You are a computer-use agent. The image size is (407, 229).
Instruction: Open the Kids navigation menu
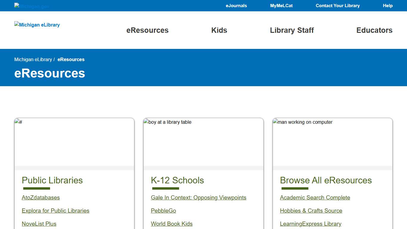tap(219, 30)
